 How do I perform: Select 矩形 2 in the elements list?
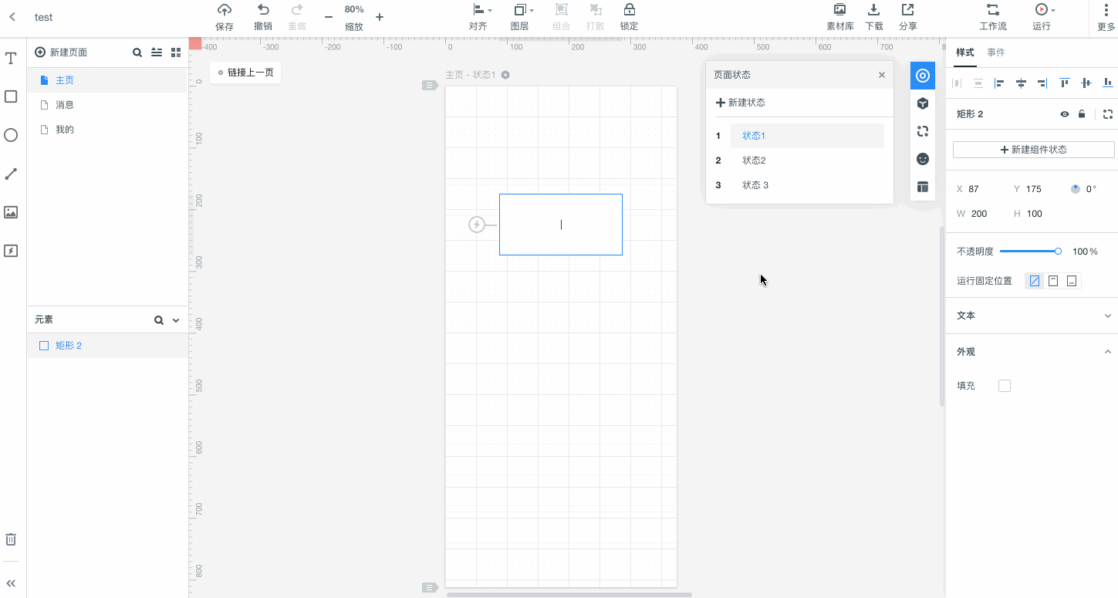click(x=107, y=346)
